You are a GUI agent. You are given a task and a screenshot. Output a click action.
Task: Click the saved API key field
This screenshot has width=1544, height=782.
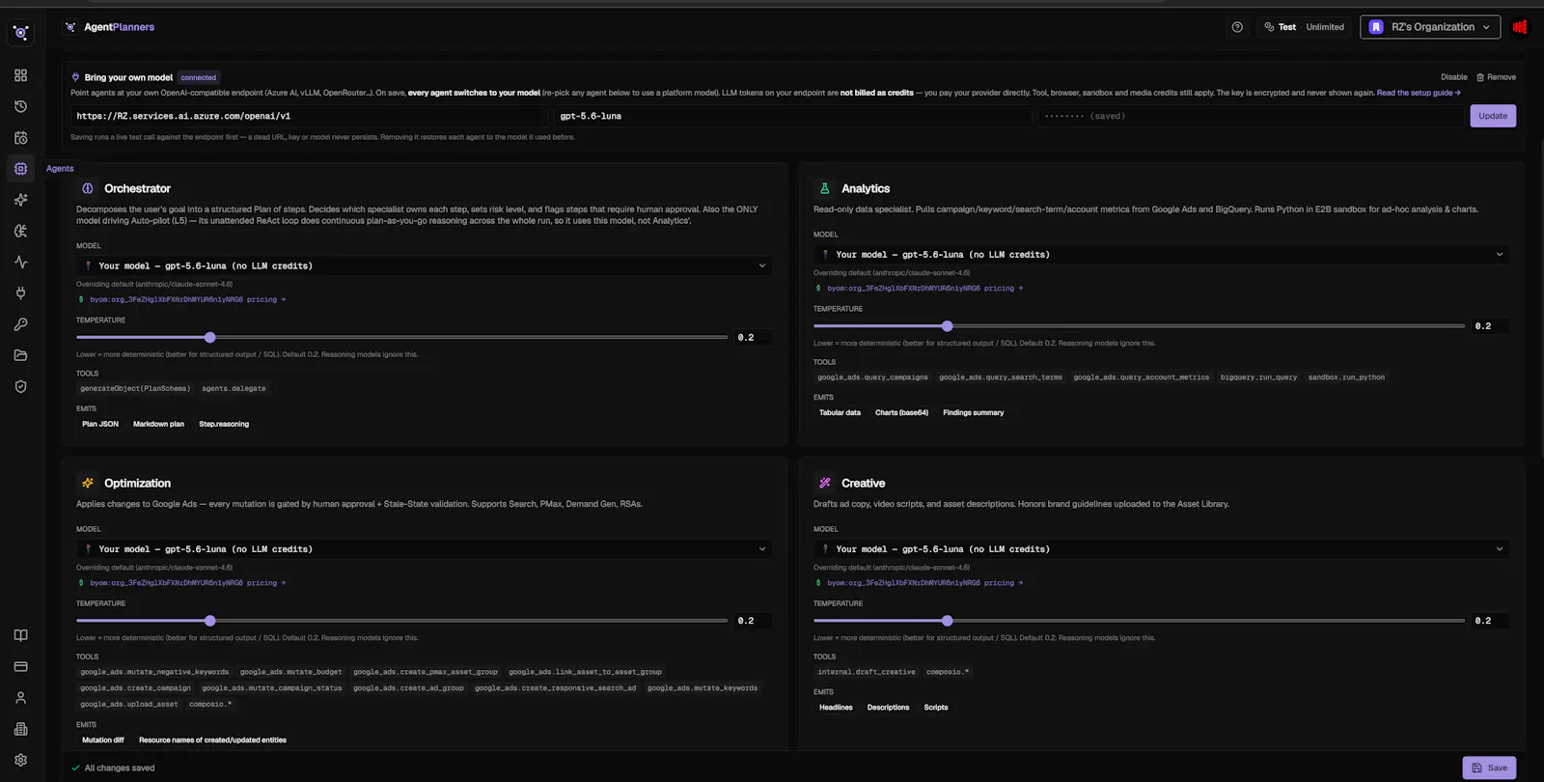(1251, 116)
